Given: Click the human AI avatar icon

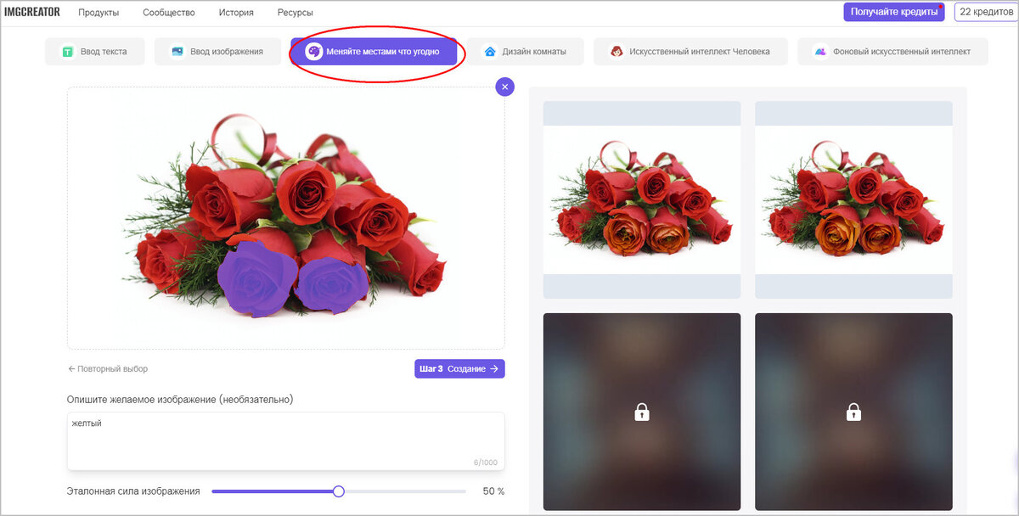Looking at the screenshot, I should 617,52.
